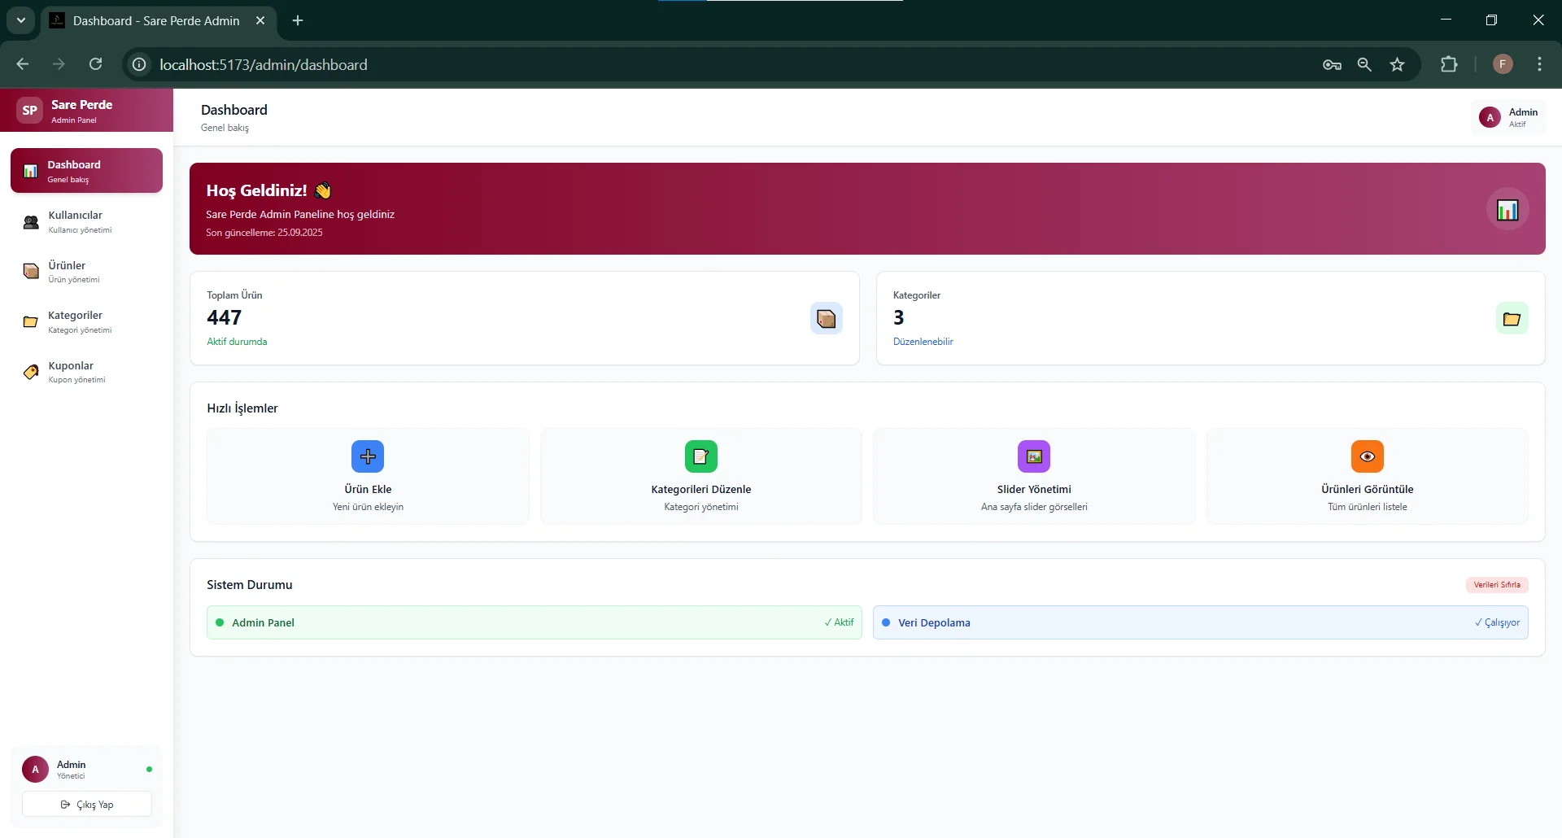The height and width of the screenshot is (838, 1562).
Task: Click the Son güncelleme: 25.09.2025 text
Action: (264, 233)
